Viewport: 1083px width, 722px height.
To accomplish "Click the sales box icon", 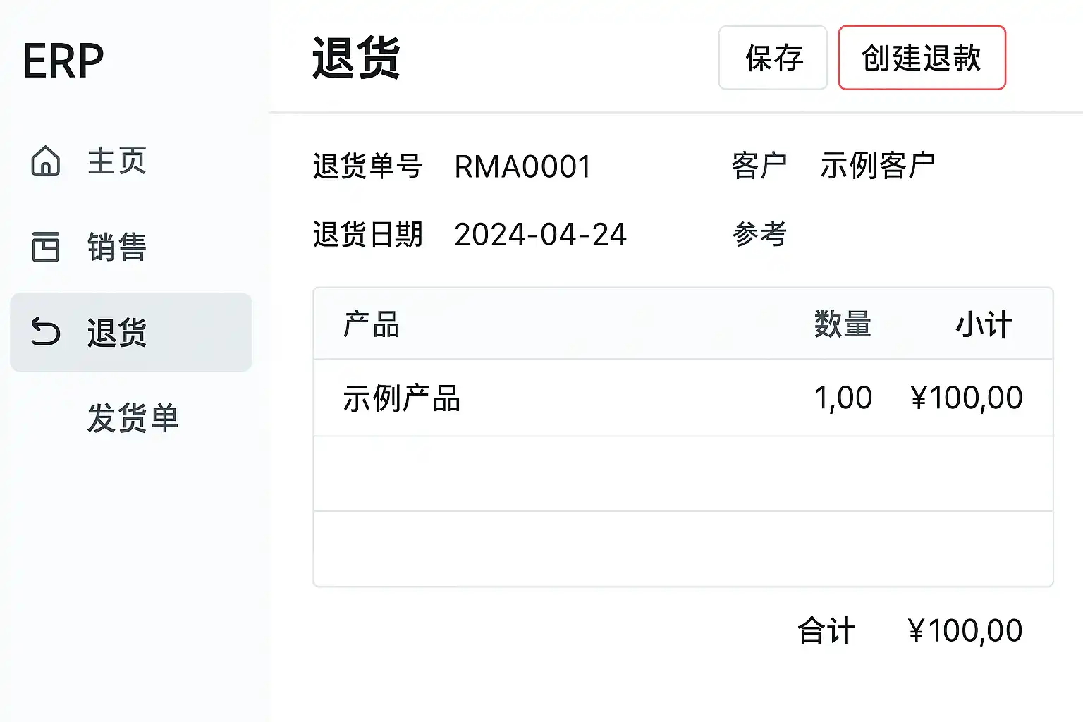I will tap(46, 247).
